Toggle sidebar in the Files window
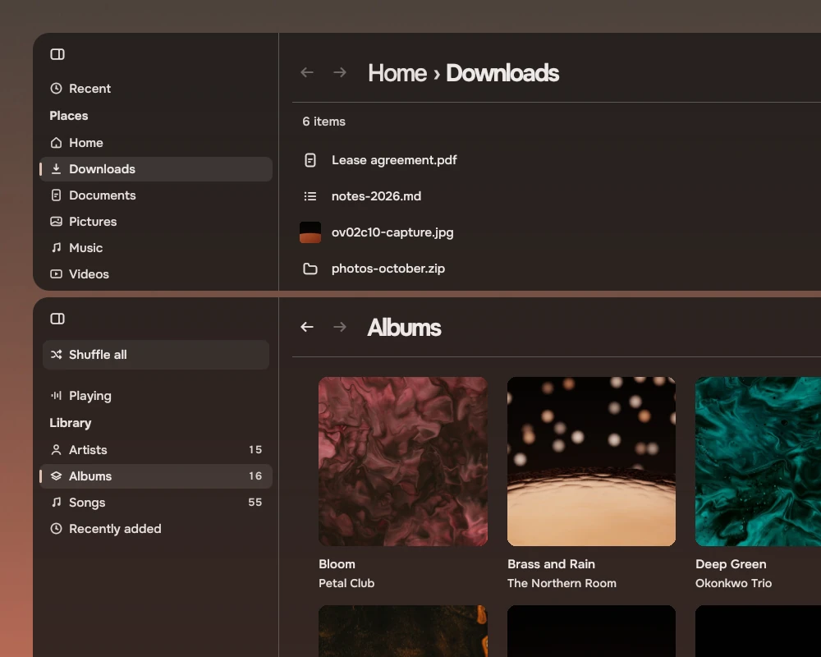This screenshot has width=821, height=657. [x=57, y=54]
